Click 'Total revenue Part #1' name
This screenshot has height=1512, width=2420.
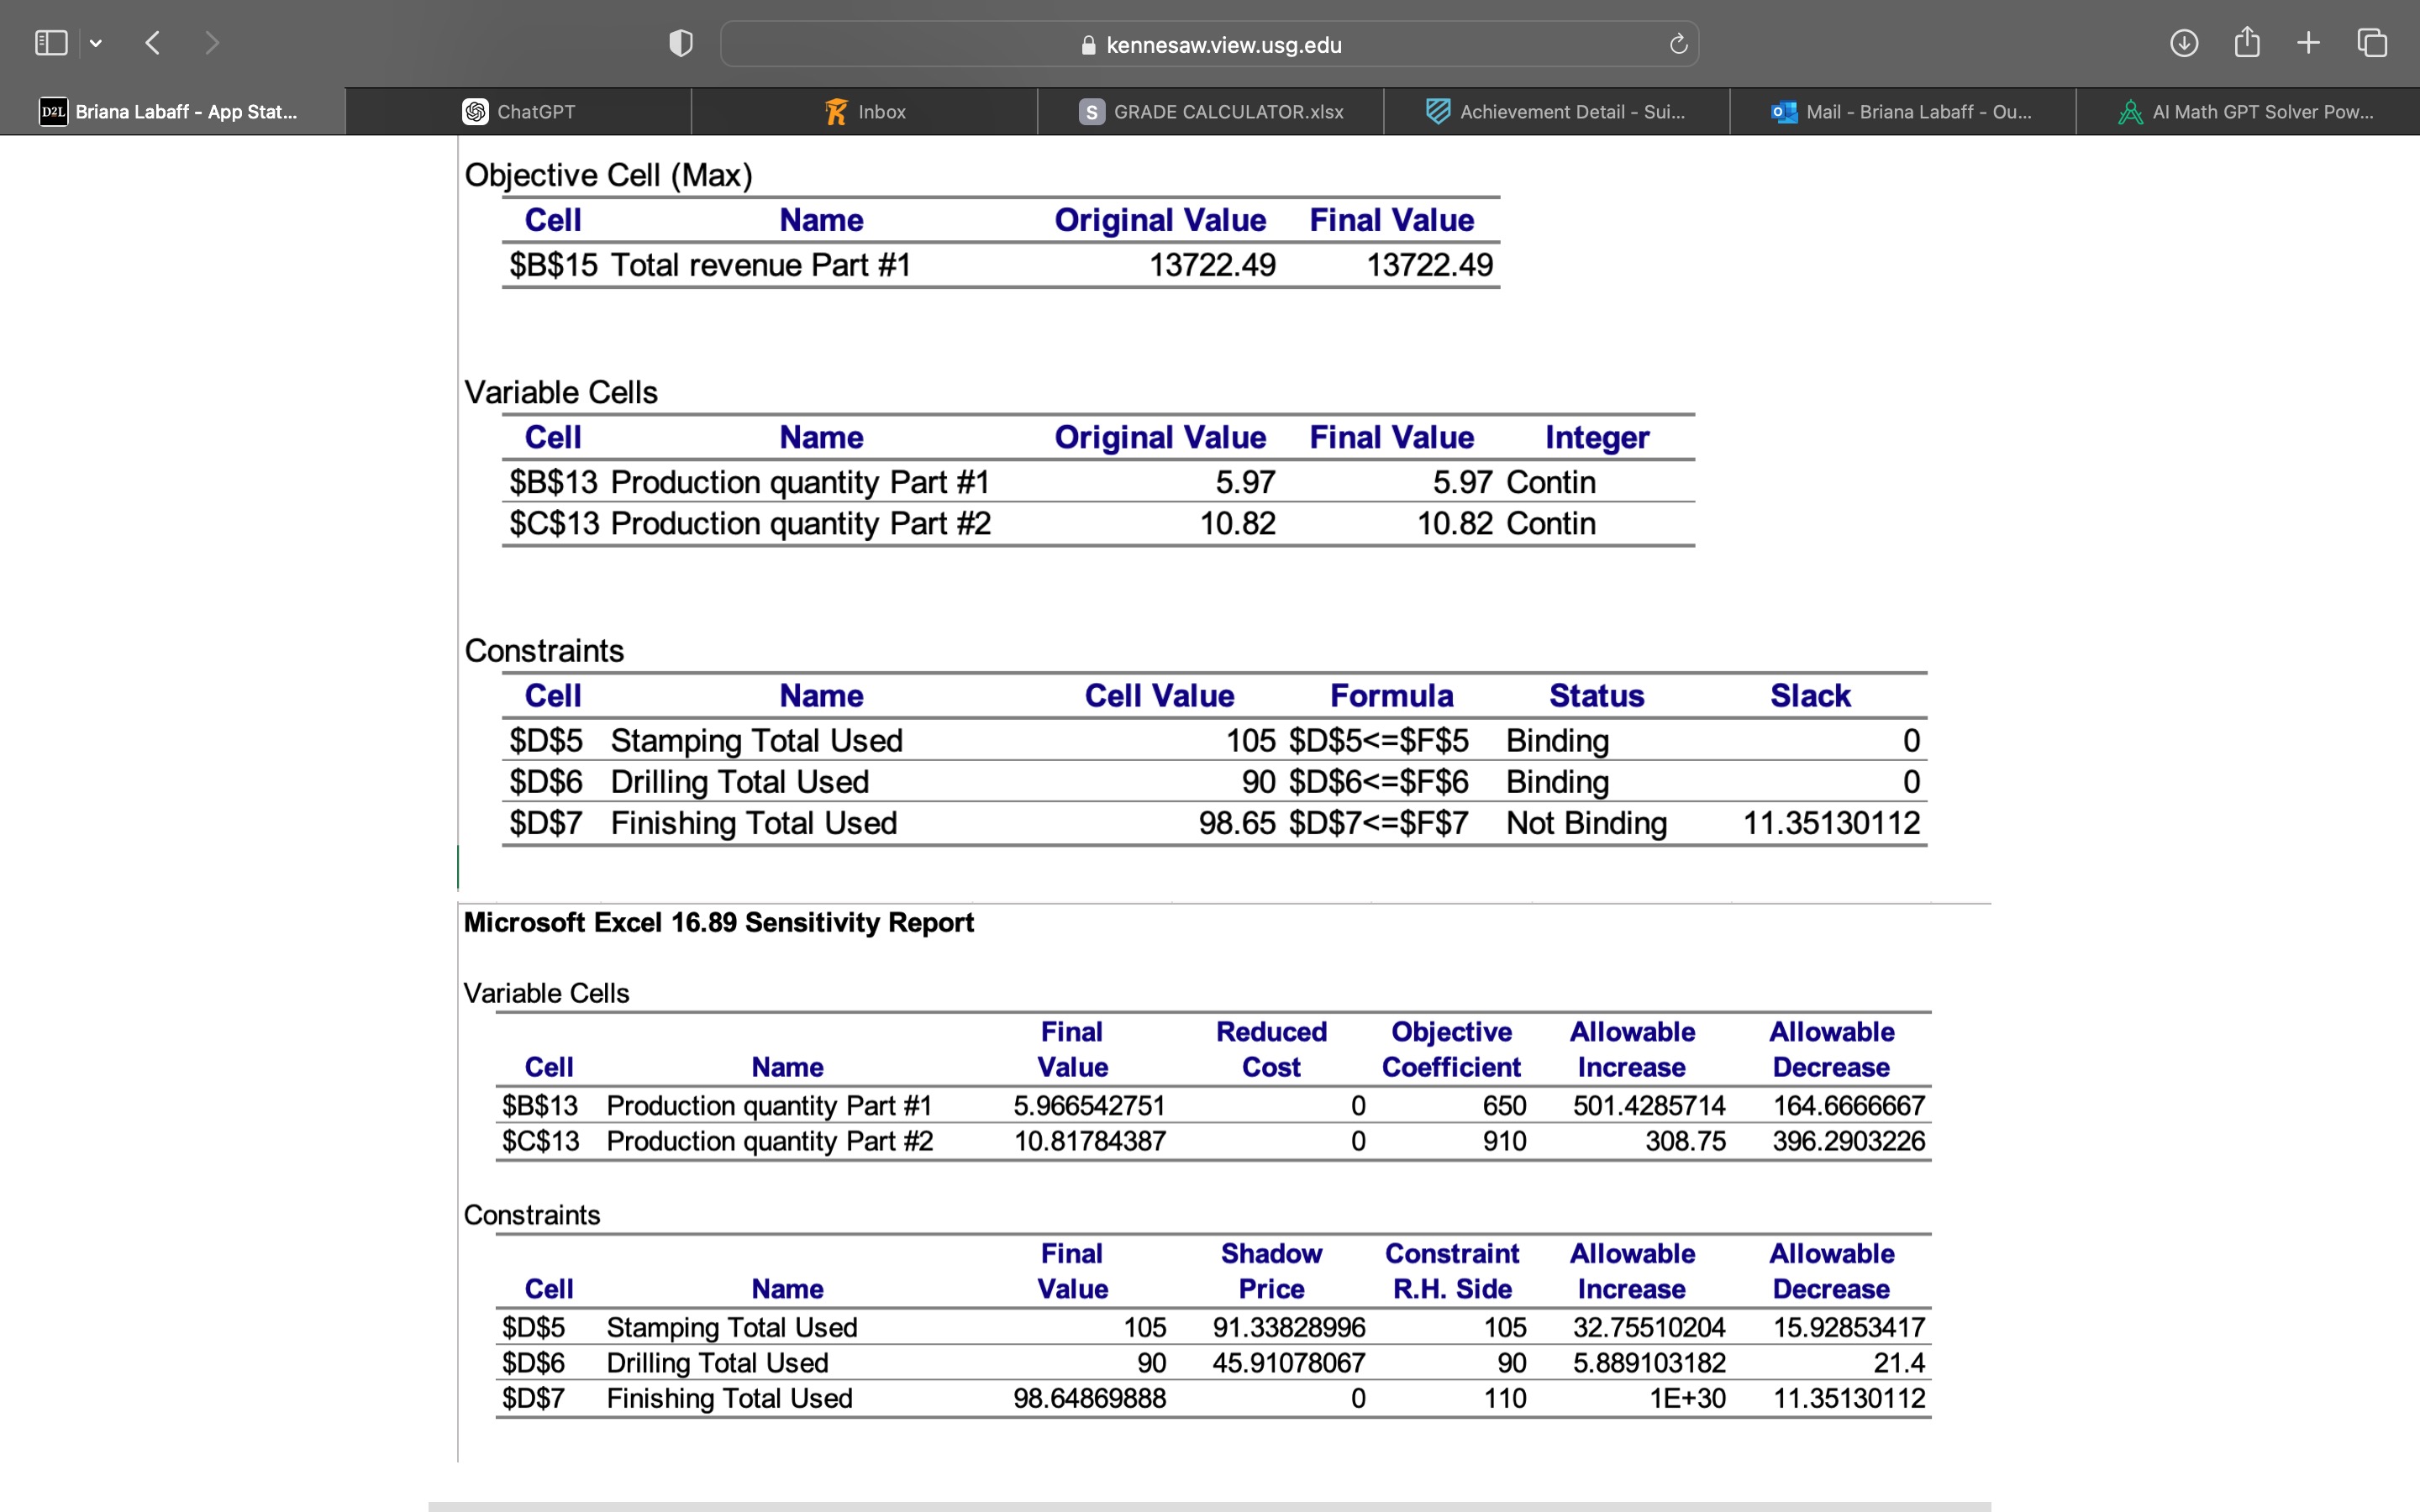coord(761,265)
